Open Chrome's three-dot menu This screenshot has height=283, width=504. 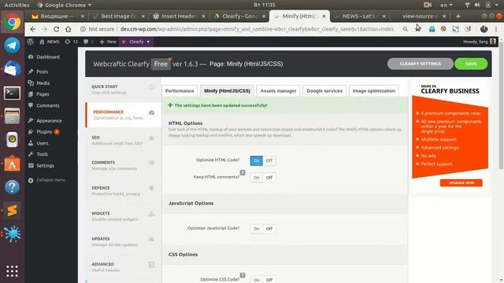tap(496, 29)
